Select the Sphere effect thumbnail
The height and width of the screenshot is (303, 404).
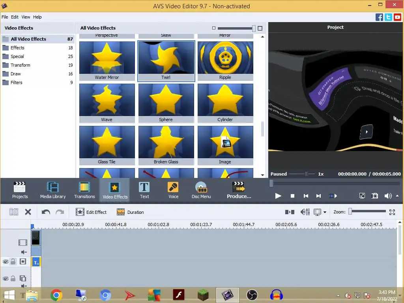pyautogui.click(x=166, y=103)
